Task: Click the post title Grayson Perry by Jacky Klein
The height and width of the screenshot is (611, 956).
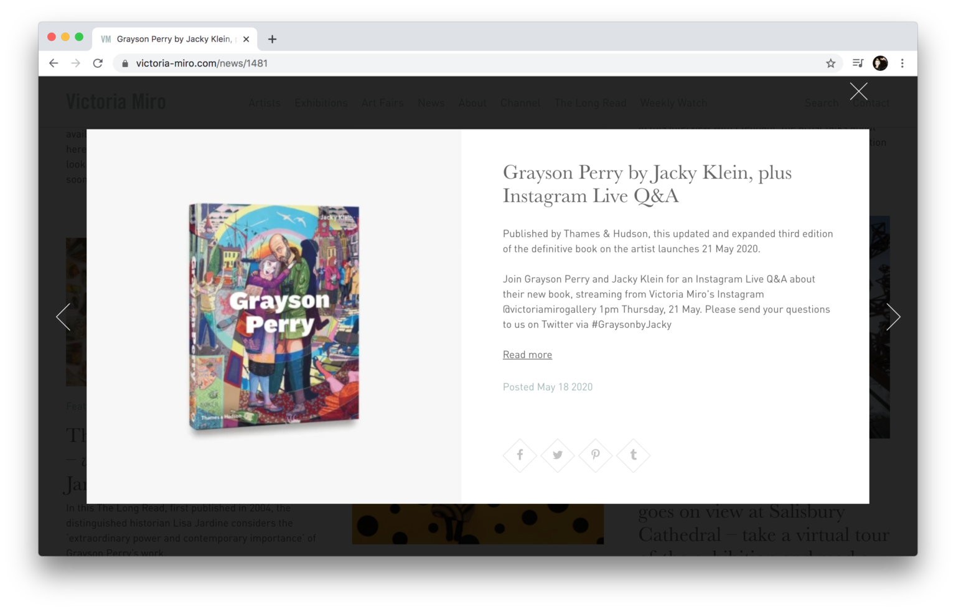Action: pos(647,184)
